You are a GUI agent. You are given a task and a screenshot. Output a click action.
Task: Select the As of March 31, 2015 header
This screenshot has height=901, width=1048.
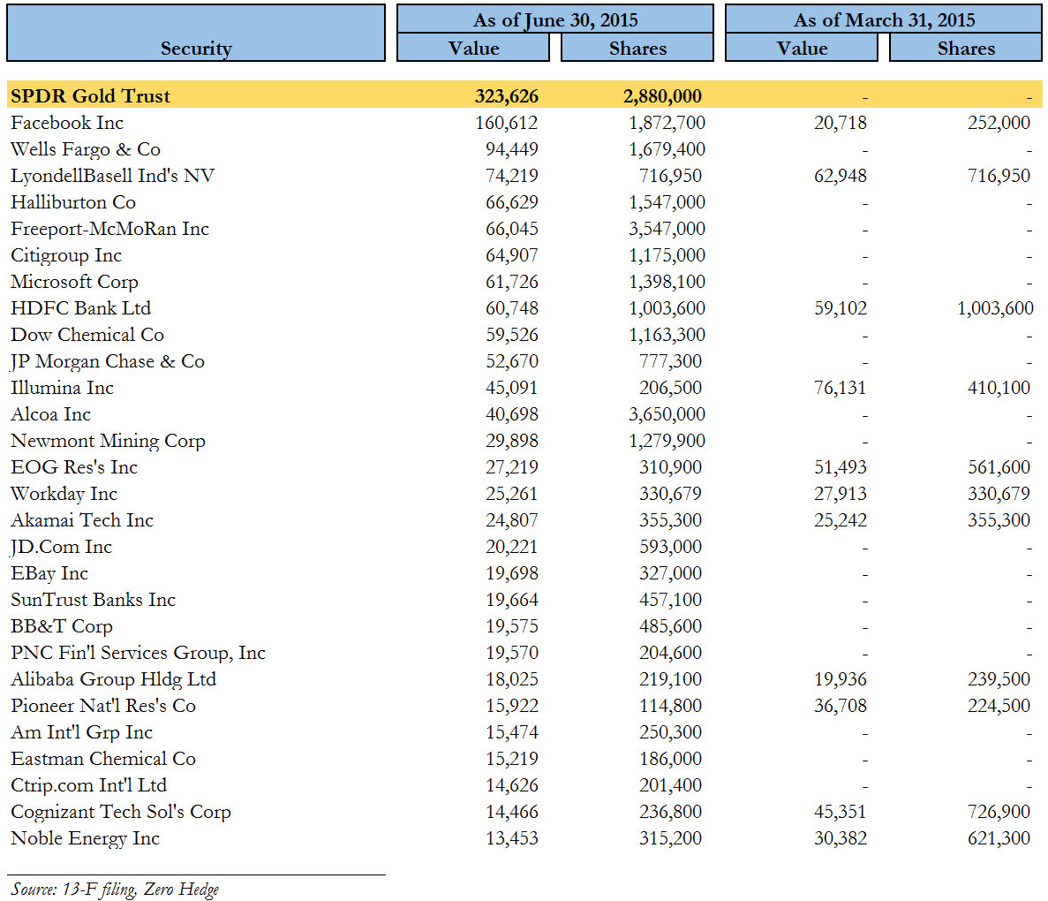point(884,19)
